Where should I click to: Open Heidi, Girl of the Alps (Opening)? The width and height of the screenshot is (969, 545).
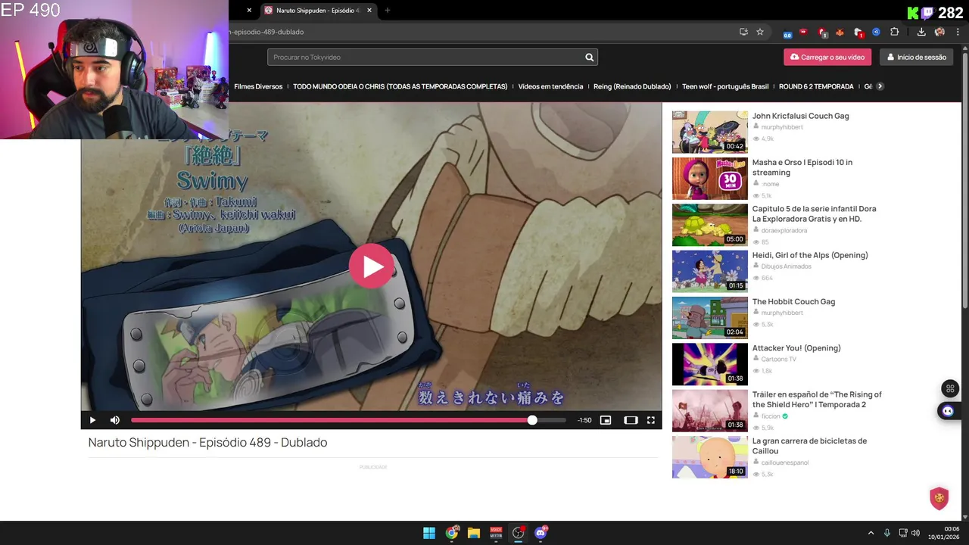click(810, 255)
